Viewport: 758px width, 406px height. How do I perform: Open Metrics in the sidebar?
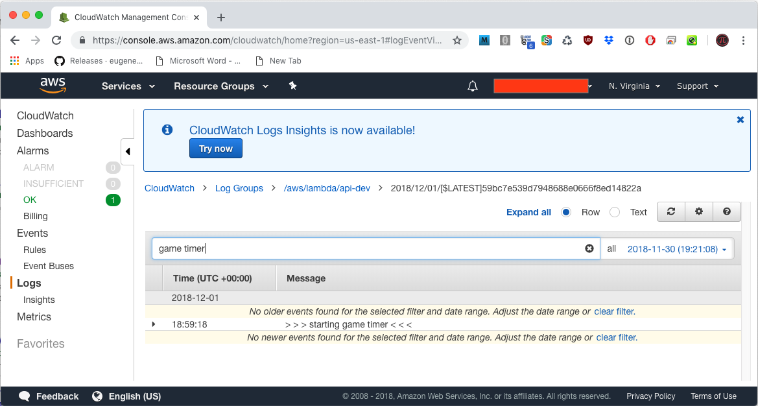point(34,316)
